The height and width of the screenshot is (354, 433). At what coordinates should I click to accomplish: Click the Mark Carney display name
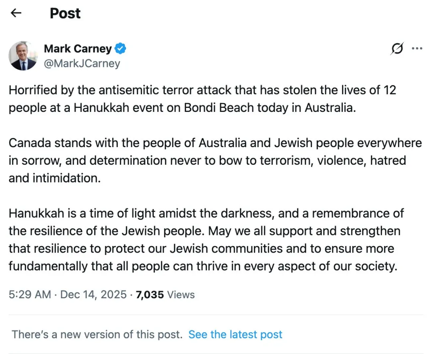click(x=78, y=49)
